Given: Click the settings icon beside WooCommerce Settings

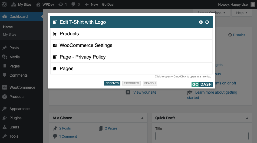Looking at the screenshot, I should [55, 45].
